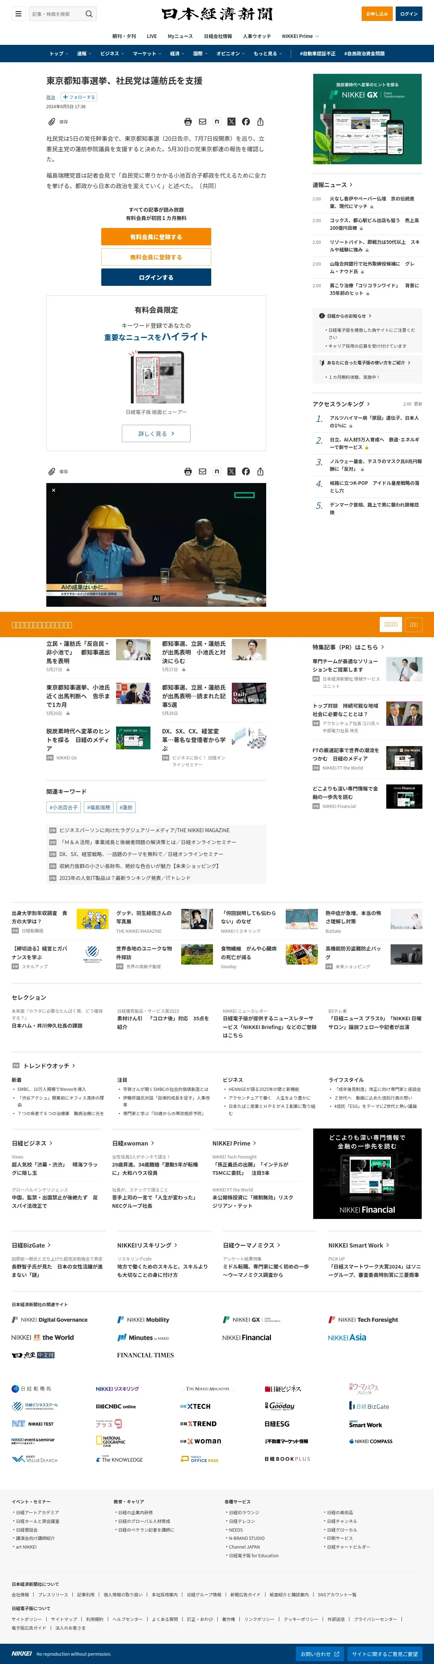Expand the 速報 navigation dropdown
Viewport: 434px width, 1664px height.
(84, 54)
